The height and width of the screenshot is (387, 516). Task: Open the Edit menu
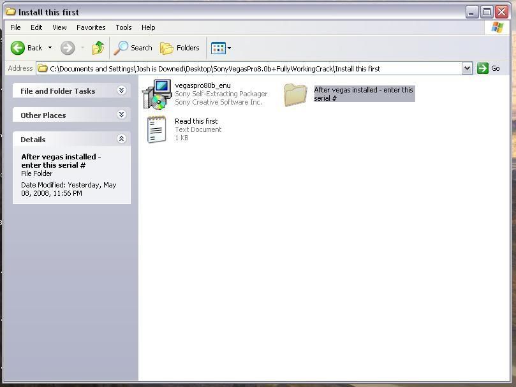[x=36, y=27]
